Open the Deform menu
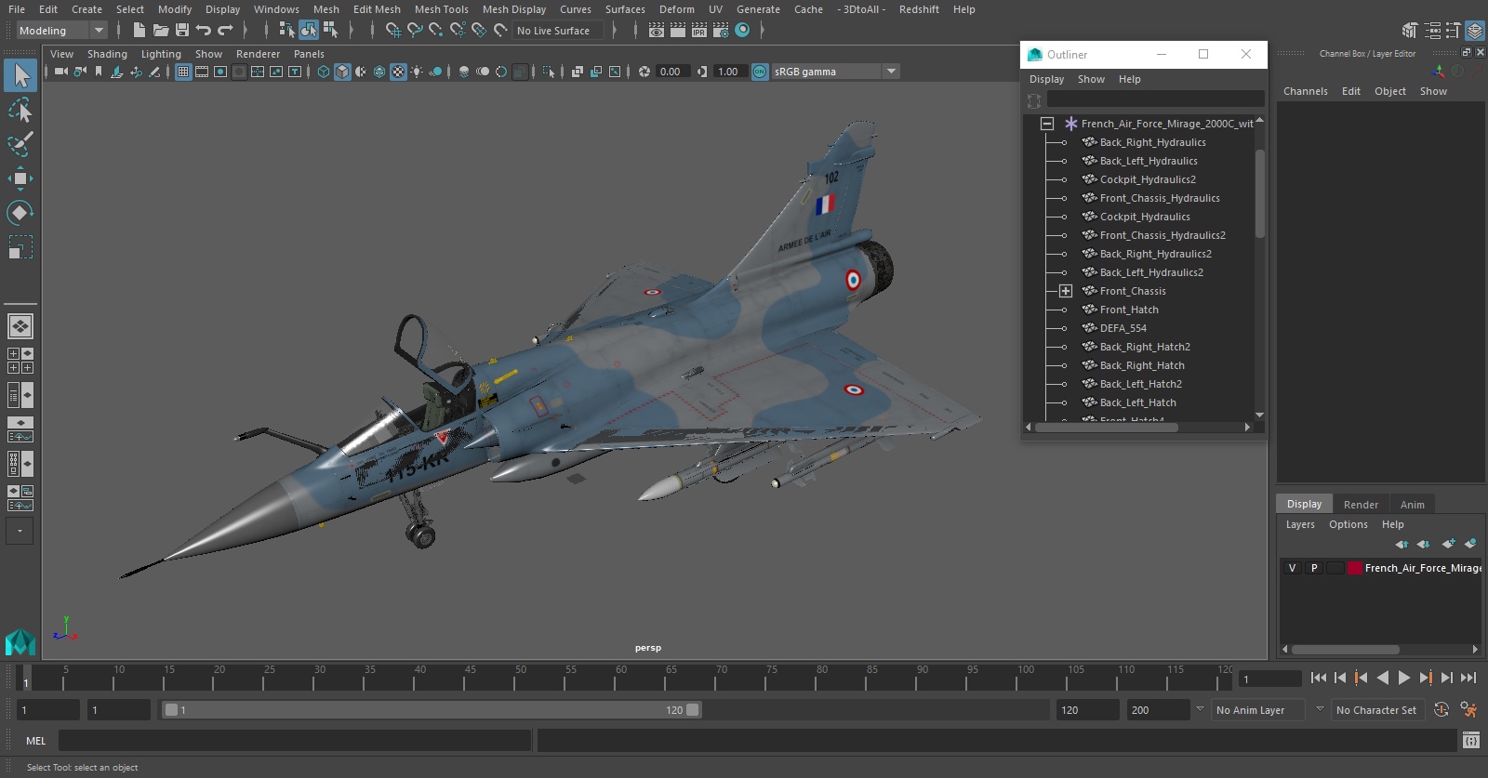This screenshot has width=1488, height=778. [x=676, y=9]
